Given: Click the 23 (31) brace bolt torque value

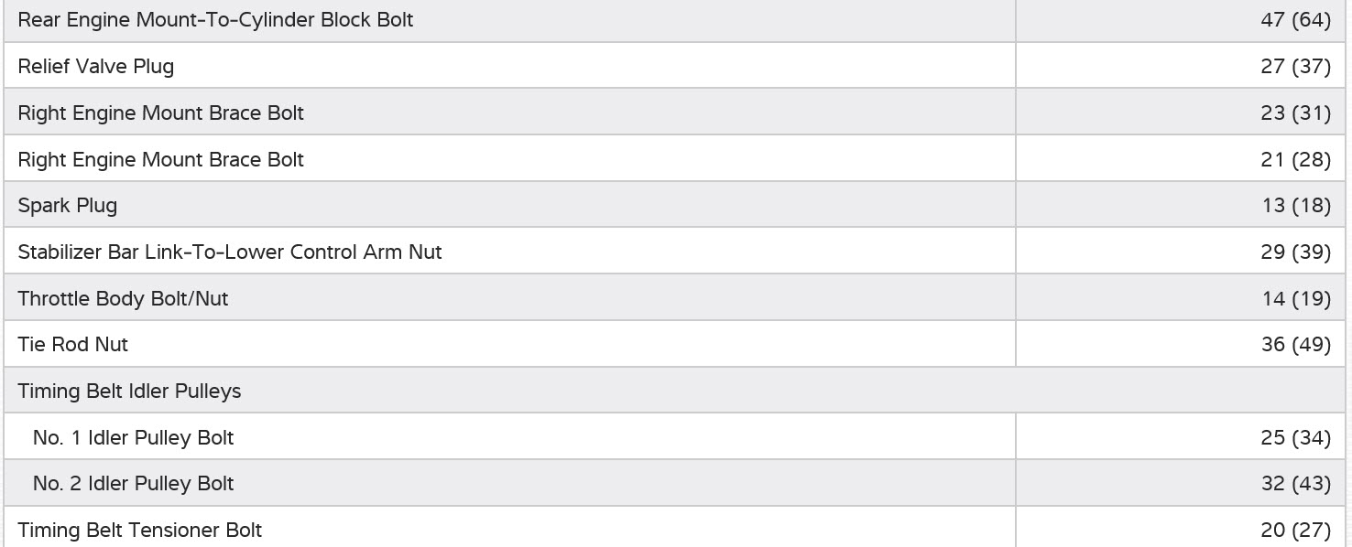Looking at the screenshot, I should pos(1295,113).
